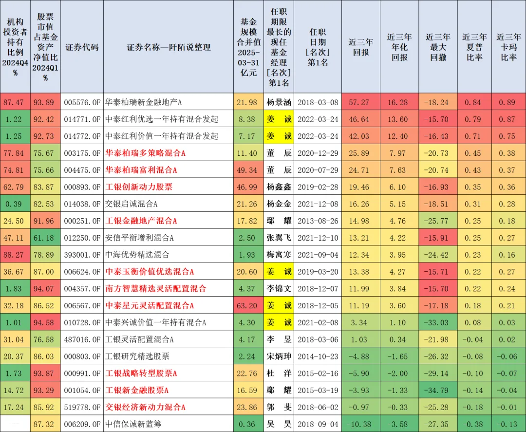Select fund name 工银灵活配置混合A
Screen dimensions: 526x432
tap(139, 339)
